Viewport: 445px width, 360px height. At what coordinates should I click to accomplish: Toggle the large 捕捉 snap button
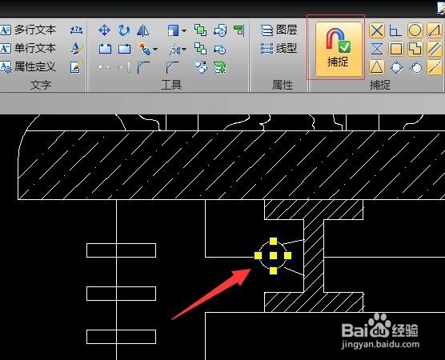click(339, 50)
